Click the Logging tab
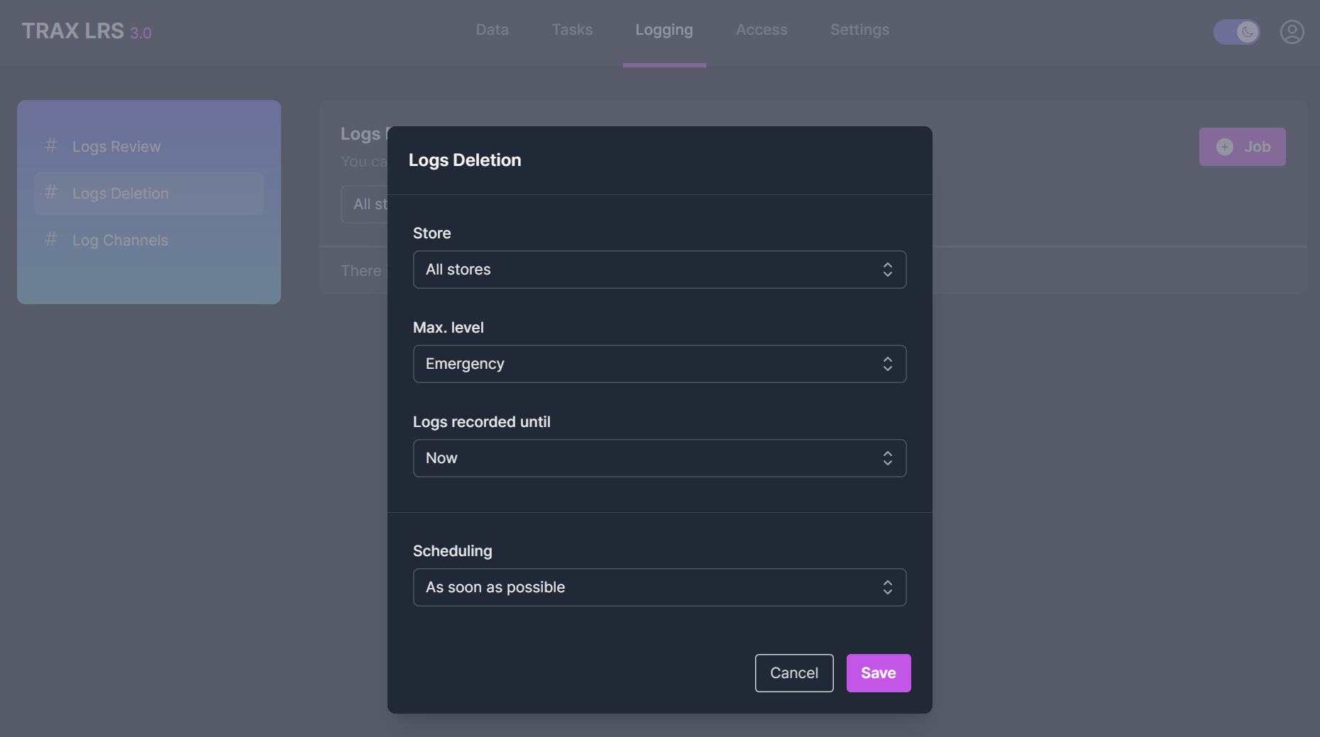 tap(664, 30)
